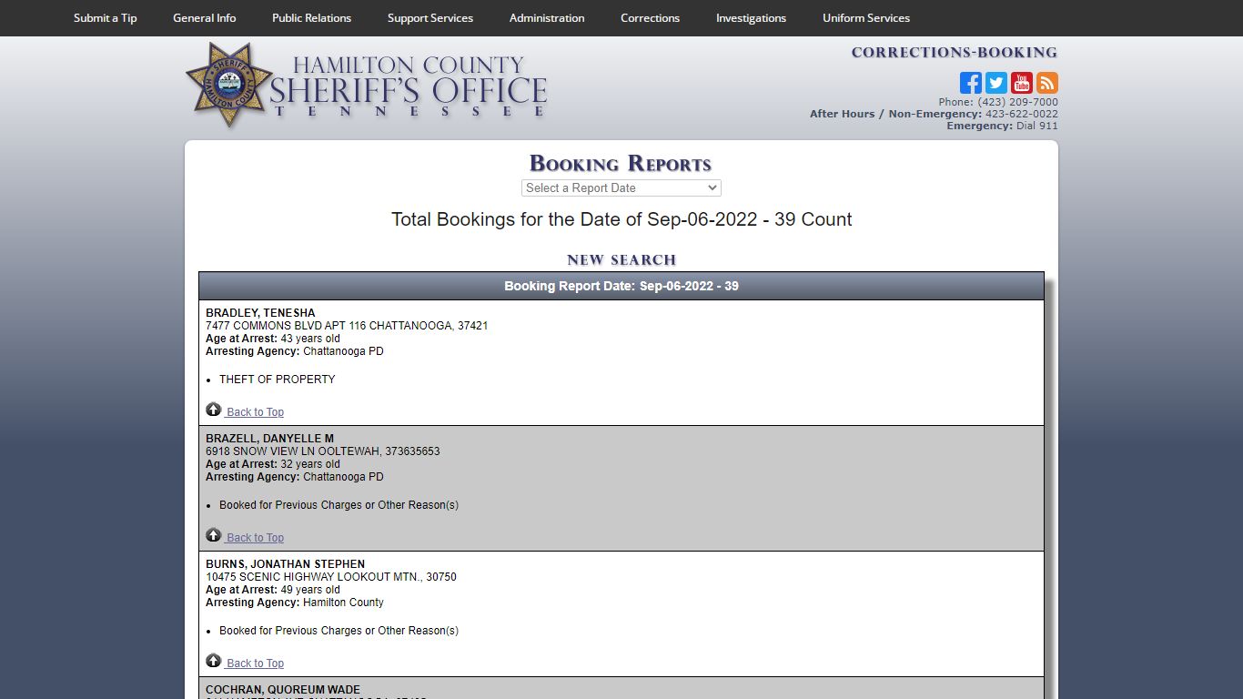This screenshot has width=1243, height=699.
Task: Click Brazell's Booked for Previous Charges entry
Action: coord(339,505)
